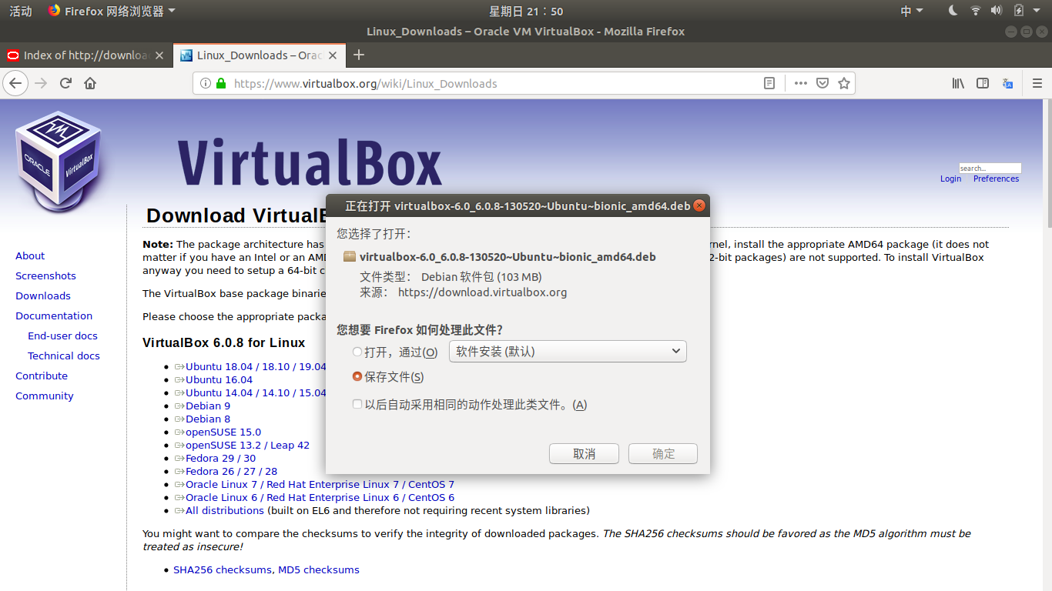The image size is (1052, 591).
Task: Download the Ubuntu 16.04 package
Action: (219, 379)
